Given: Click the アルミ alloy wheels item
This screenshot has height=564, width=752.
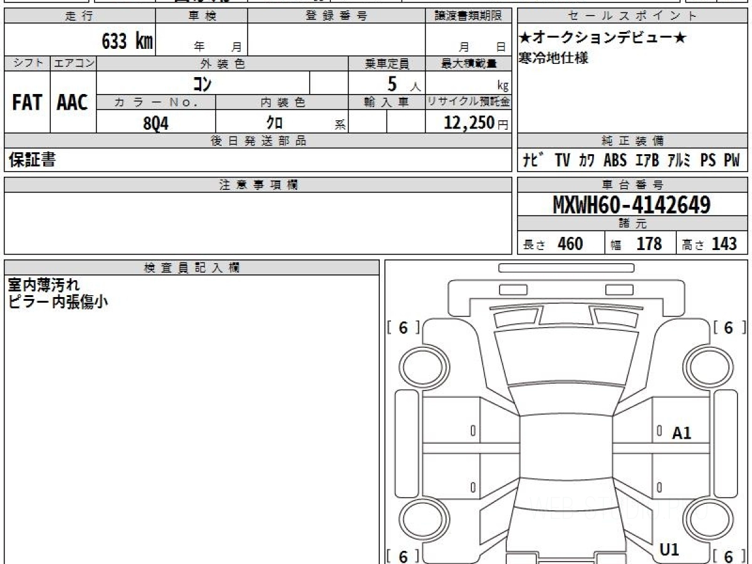Looking at the screenshot, I should (x=679, y=160).
